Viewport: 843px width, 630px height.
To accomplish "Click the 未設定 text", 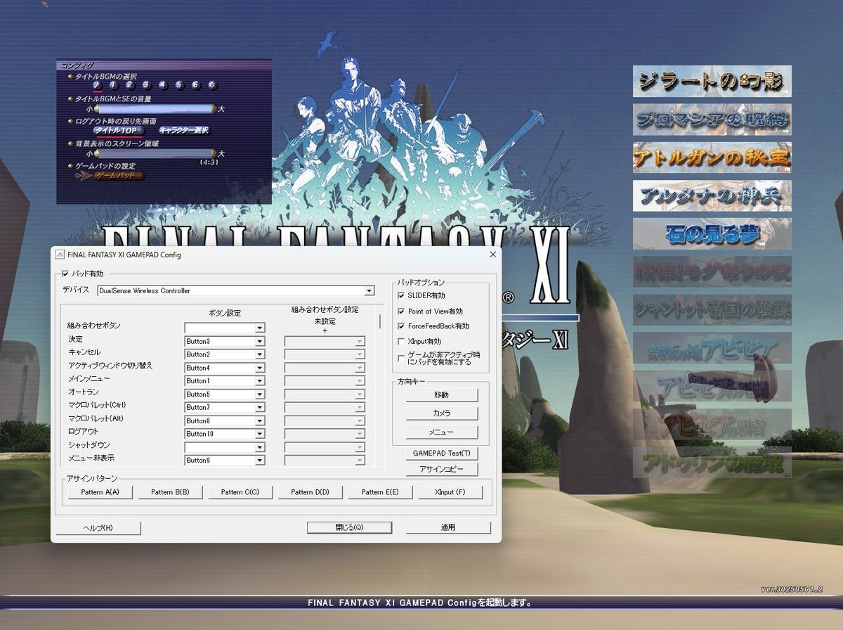I will tap(325, 321).
